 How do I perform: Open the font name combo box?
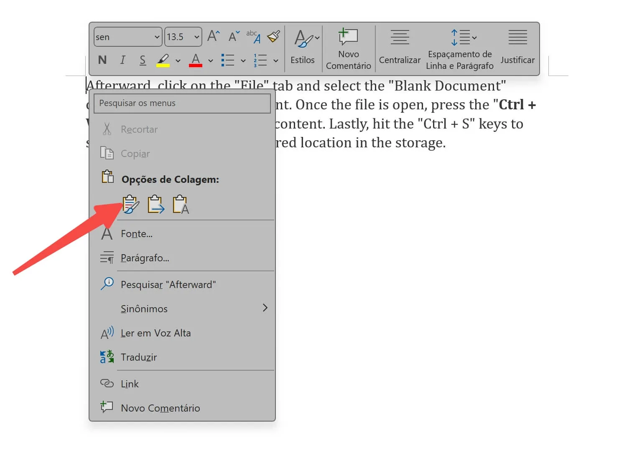click(x=128, y=37)
